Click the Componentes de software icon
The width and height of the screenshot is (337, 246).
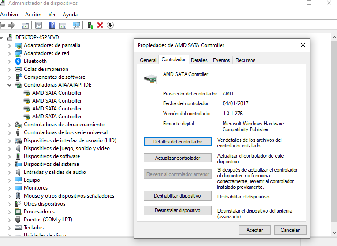pos(19,77)
